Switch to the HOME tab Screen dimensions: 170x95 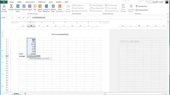pyautogui.click(x=12, y=2)
